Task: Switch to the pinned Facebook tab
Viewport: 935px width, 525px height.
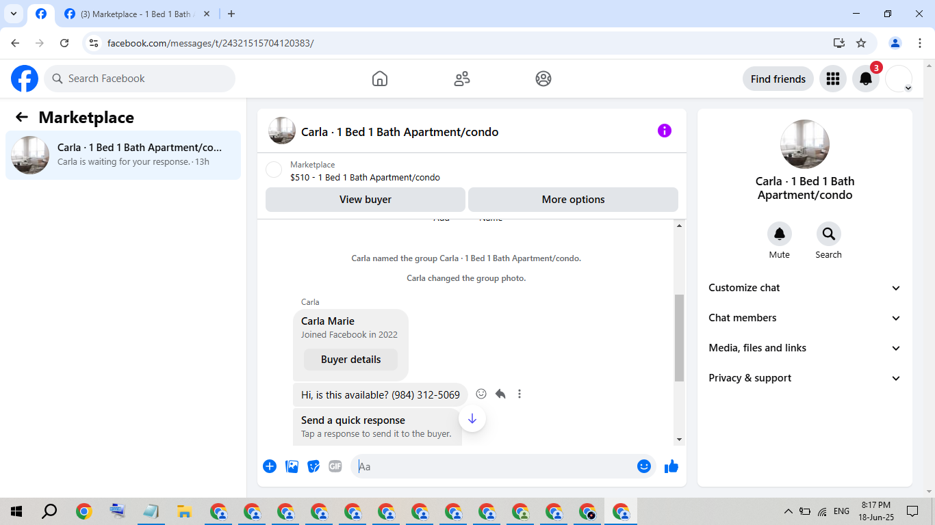Action: pyautogui.click(x=41, y=14)
